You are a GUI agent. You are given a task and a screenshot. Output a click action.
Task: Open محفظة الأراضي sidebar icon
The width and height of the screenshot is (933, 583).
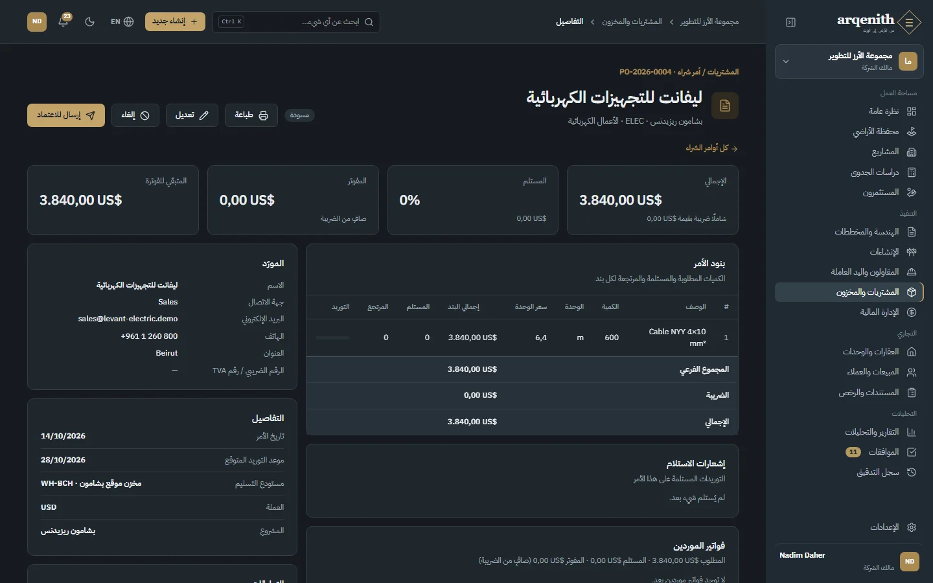[x=912, y=131]
